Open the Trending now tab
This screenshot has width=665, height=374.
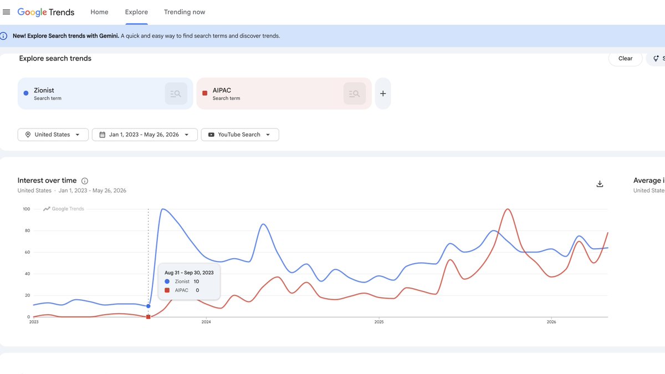tap(185, 12)
